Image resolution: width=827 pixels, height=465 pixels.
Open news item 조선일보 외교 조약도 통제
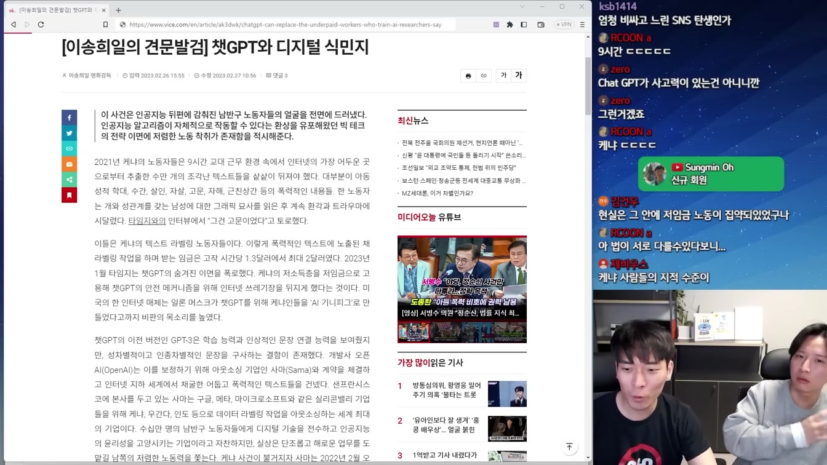pyautogui.click(x=458, y=168)
